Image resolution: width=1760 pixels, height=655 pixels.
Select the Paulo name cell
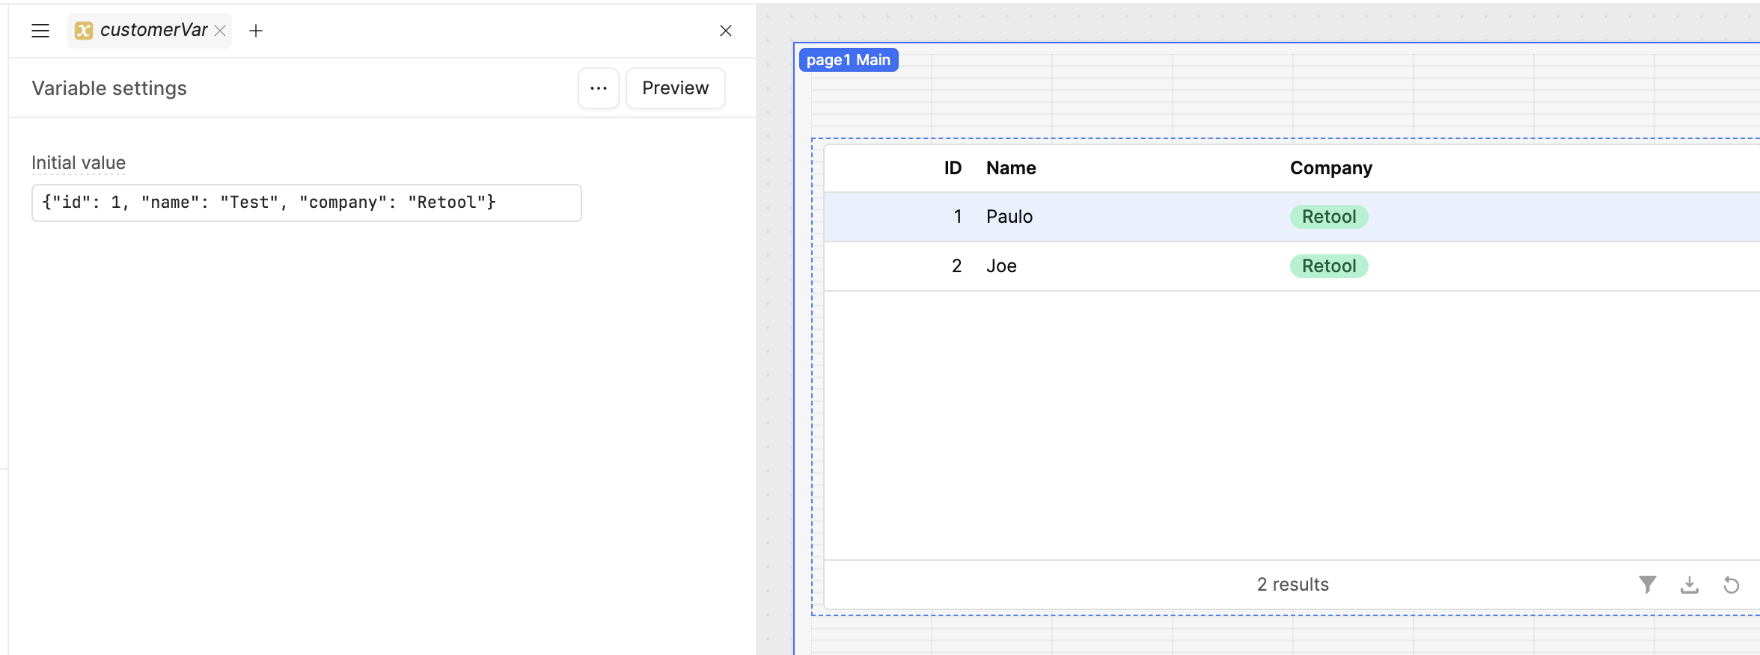pyautogui.click(x=1009, y=217)
